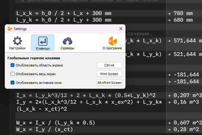Click the result 0,607 m^2
This screenshot has width=202, height=135.
pyautogui.click(x=188, y=123)
